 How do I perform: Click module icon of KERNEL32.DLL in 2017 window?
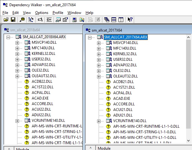[x=109, y=54]
